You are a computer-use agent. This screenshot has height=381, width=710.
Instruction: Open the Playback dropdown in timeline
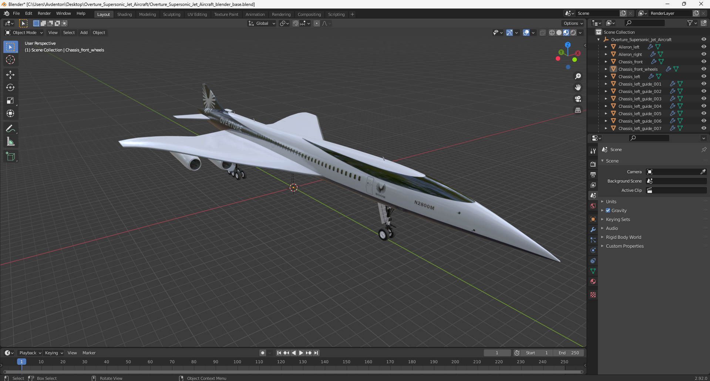coord(30,353)
